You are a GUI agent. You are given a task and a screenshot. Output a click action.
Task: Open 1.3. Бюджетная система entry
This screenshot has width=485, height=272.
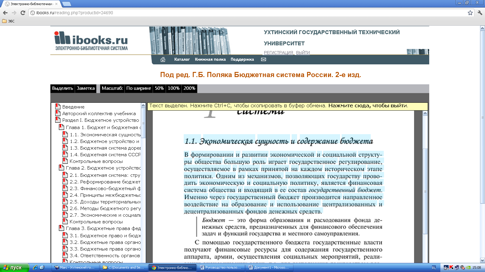coord(105,148)
